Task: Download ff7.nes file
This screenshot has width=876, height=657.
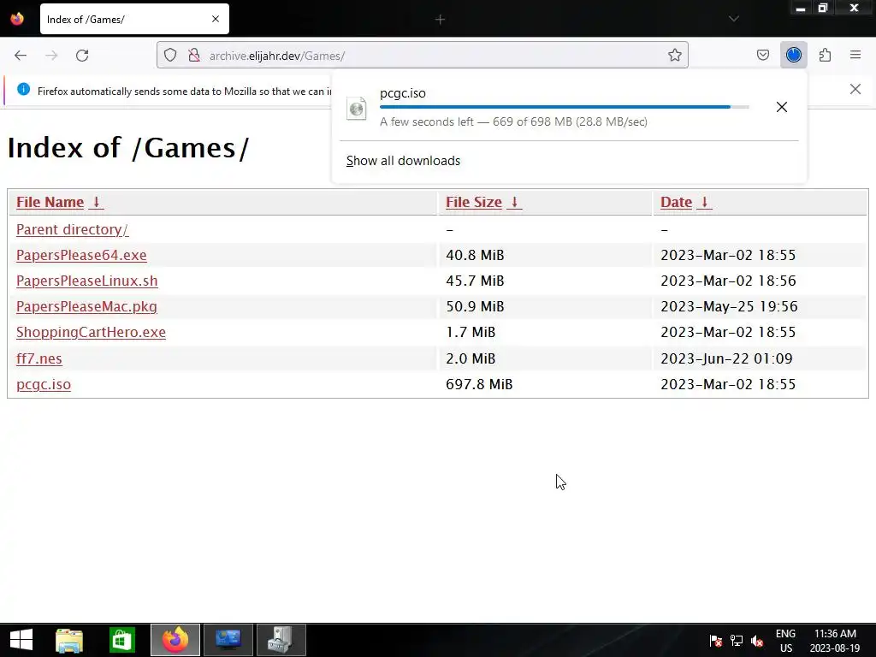Action: pyautogui.click(x=39, y=358)
